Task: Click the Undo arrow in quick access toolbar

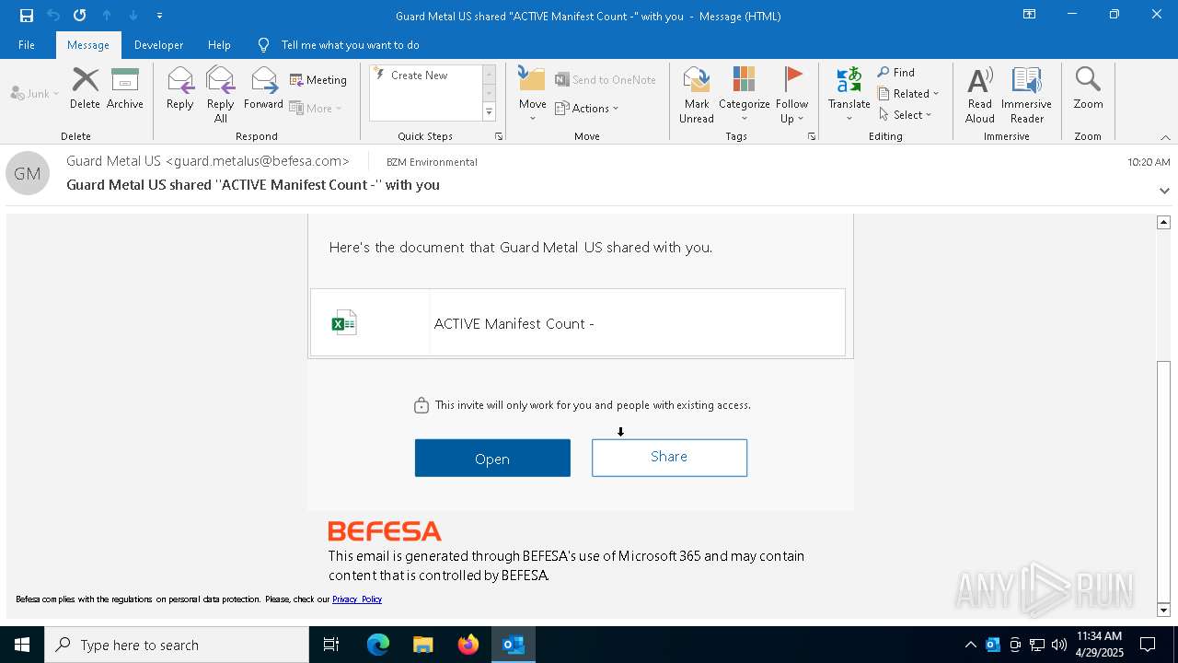Action: pos(53,16)
